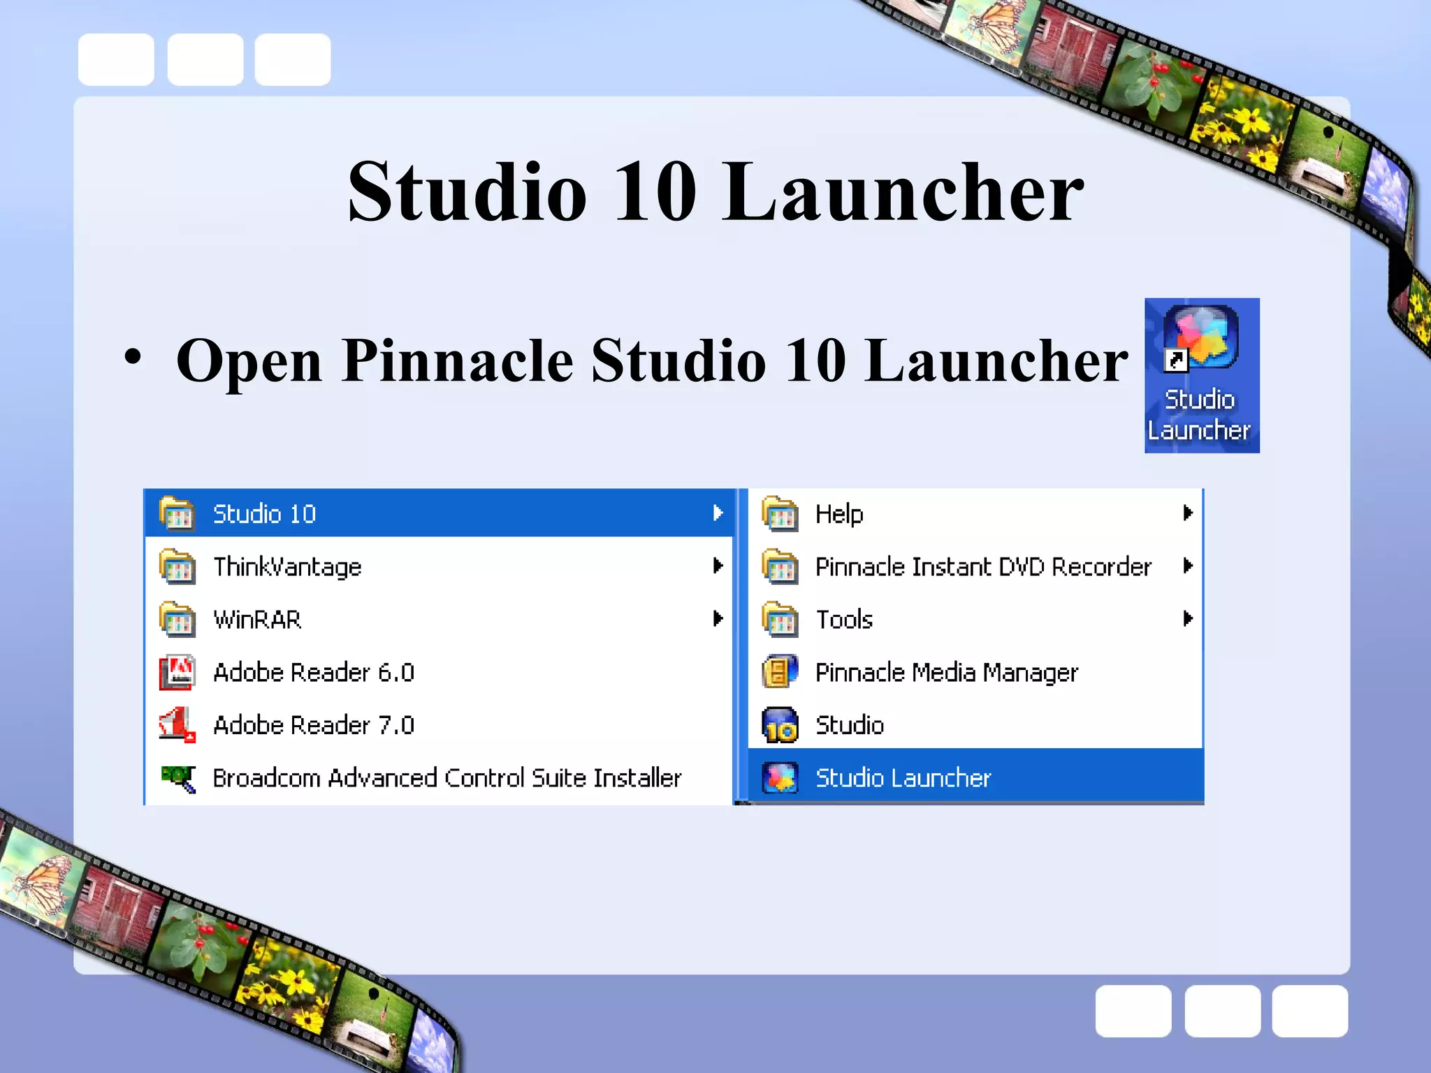Expand the ThinkVantage submenu arrow
Screen dimensions: 1431x1073
click(x=718, y=566)
